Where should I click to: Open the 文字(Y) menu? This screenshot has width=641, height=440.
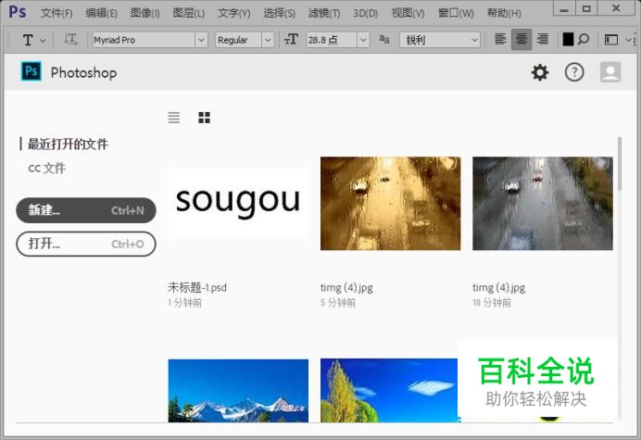(233, 13)
